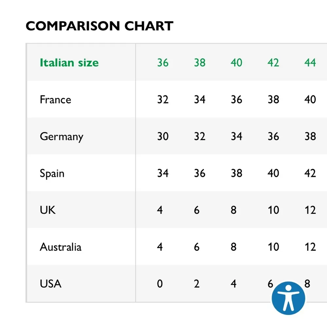Click the Comparison Chart heading

pyautogui.click(x=99, y=26)
